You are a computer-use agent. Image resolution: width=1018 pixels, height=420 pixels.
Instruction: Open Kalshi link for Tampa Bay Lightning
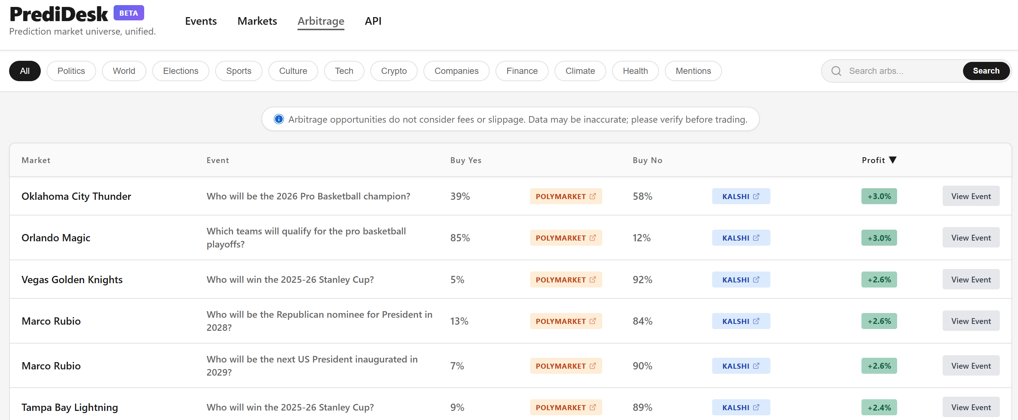point(741,407)
